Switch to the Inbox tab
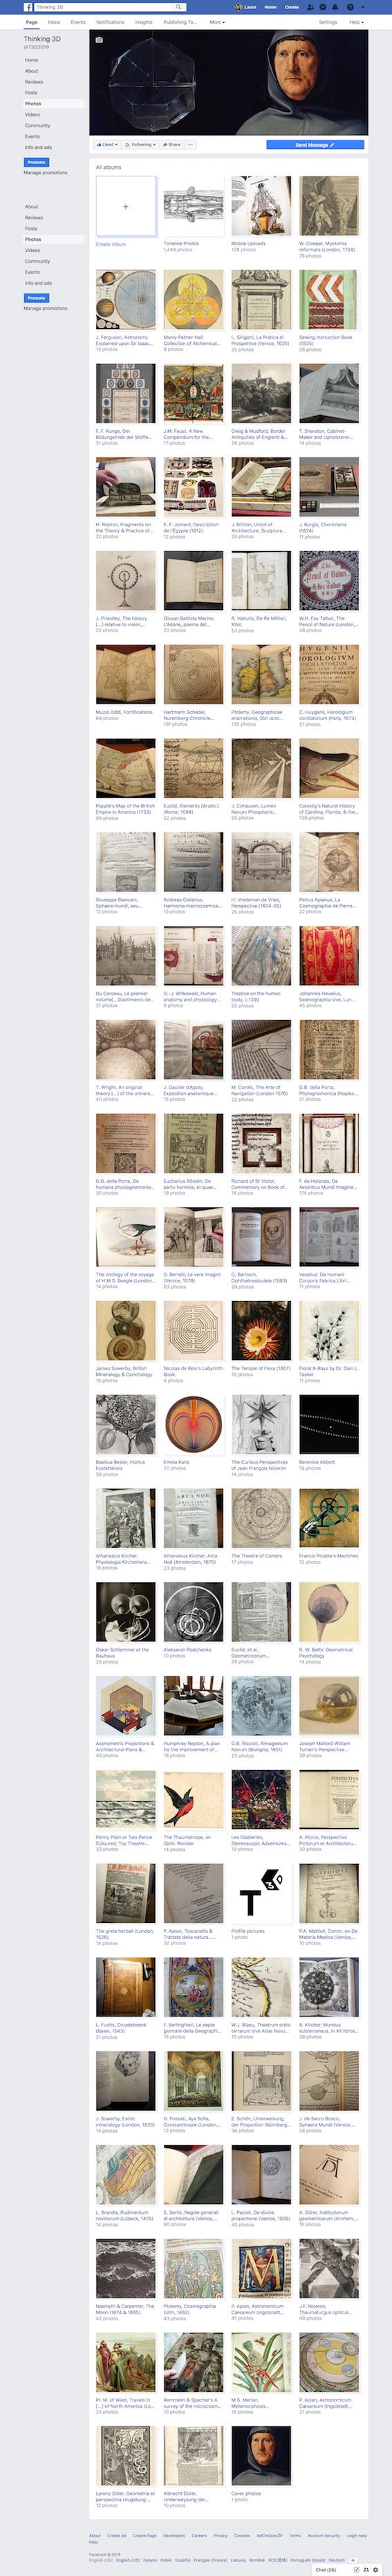 coord(54,22)
